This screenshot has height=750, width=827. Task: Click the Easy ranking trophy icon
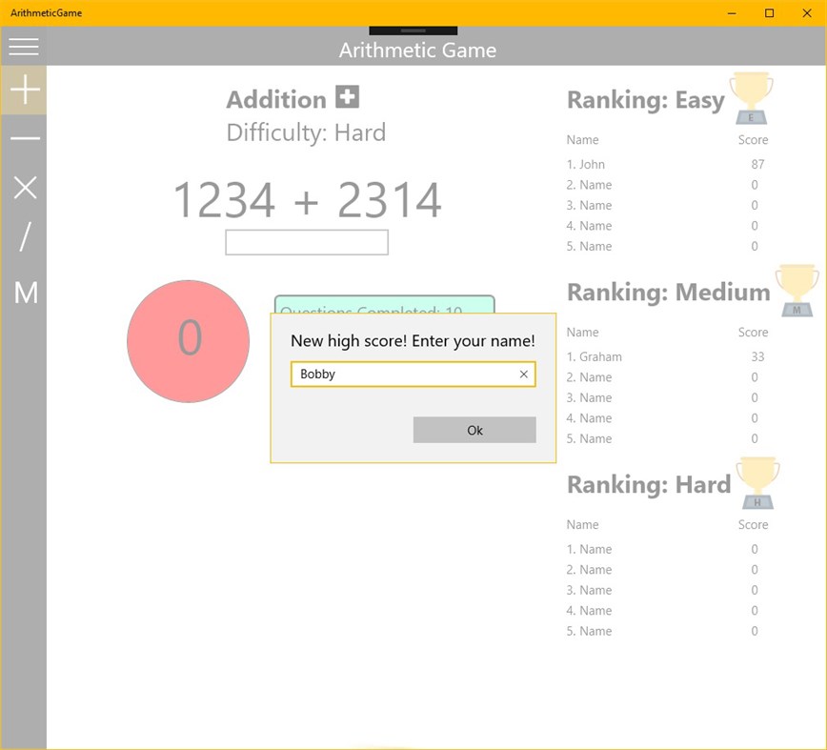(751, 98)
